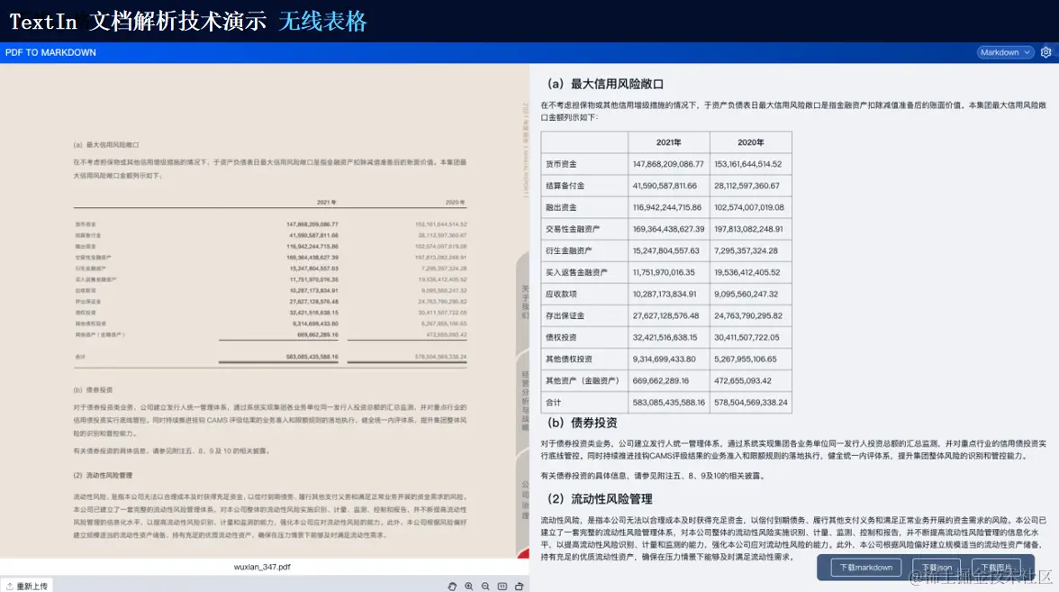This screenshot has height=592, width=1059.
Task: Click the value 11,751,970,016.35 in the result table
Action: [x=663, y=272]
